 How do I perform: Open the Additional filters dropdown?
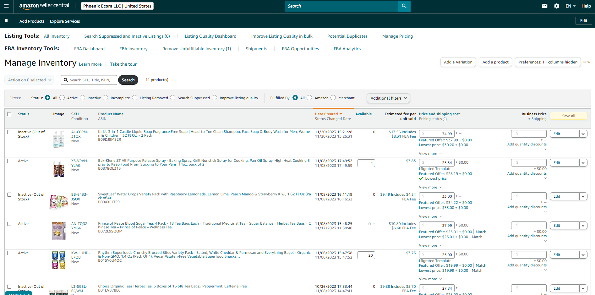[388, 98]
